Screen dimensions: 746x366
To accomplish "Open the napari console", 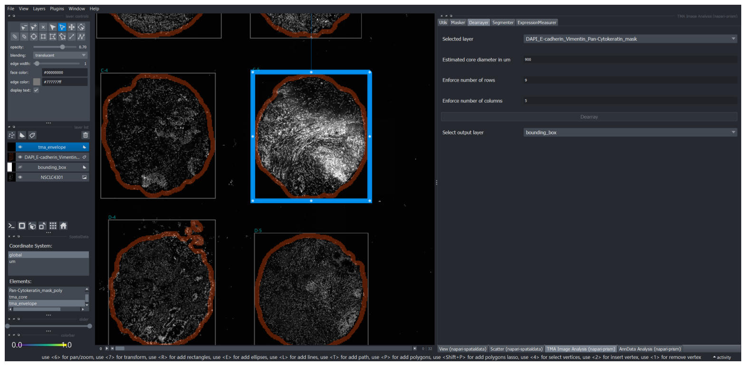I will pos(11,226).
